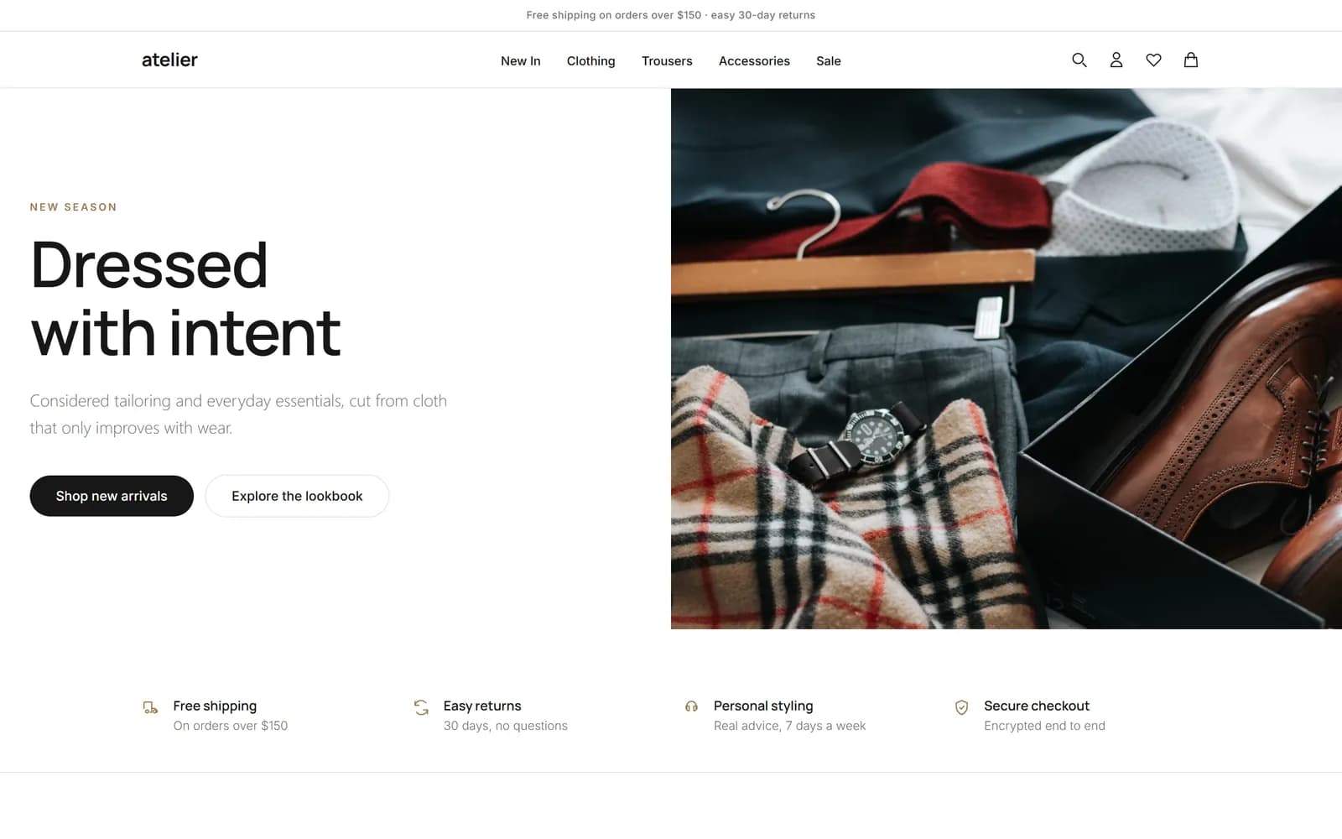The height and width of the screenshot is (839, 1342).
Task: Click the personal styling headphones icon
Action: coord(691,707)
